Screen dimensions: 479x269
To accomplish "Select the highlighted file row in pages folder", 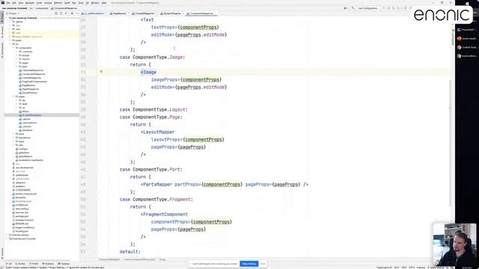I will (42, 115).
